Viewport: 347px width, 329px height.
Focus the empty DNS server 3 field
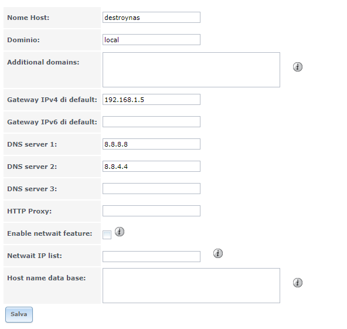151,189
